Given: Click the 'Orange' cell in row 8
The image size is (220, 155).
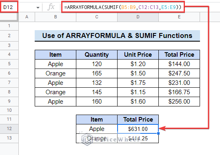Looking at the screenshot, I should coord(56,92).
